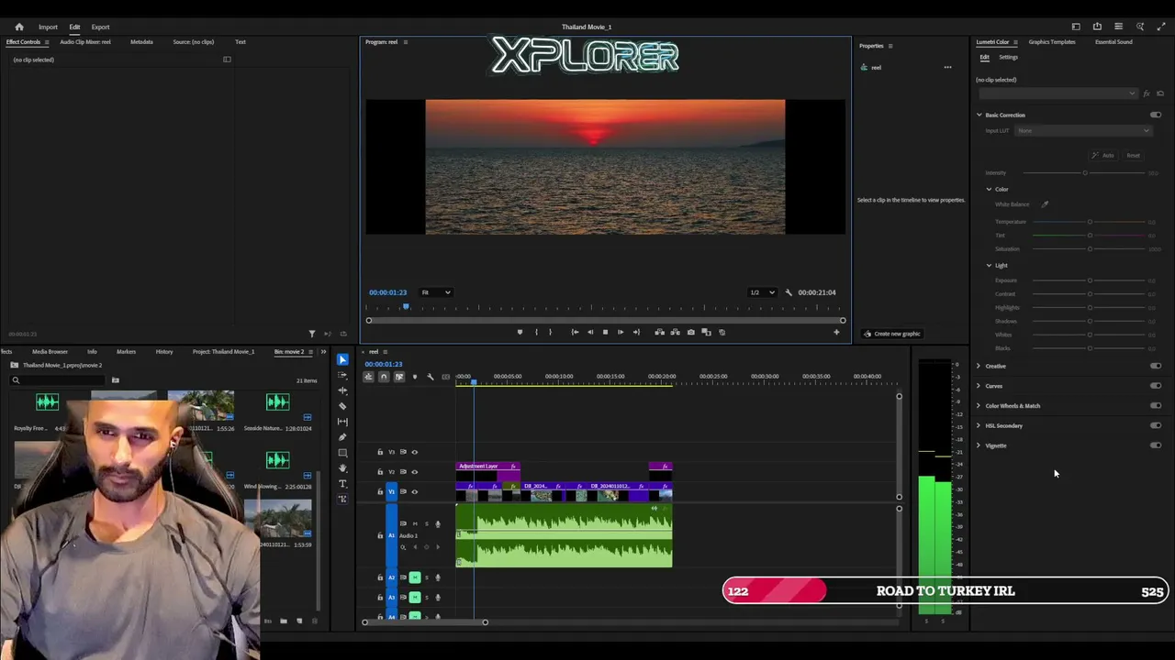The image size is (1175, 660).
Task: Open the Properties panel more options
Action: tap(947, 67)
